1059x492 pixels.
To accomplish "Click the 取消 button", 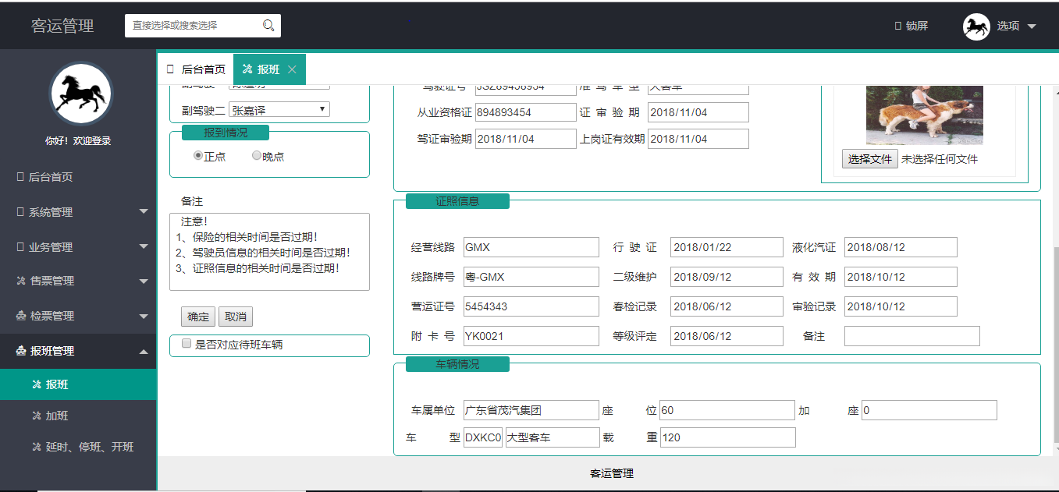I will point(236,317).
